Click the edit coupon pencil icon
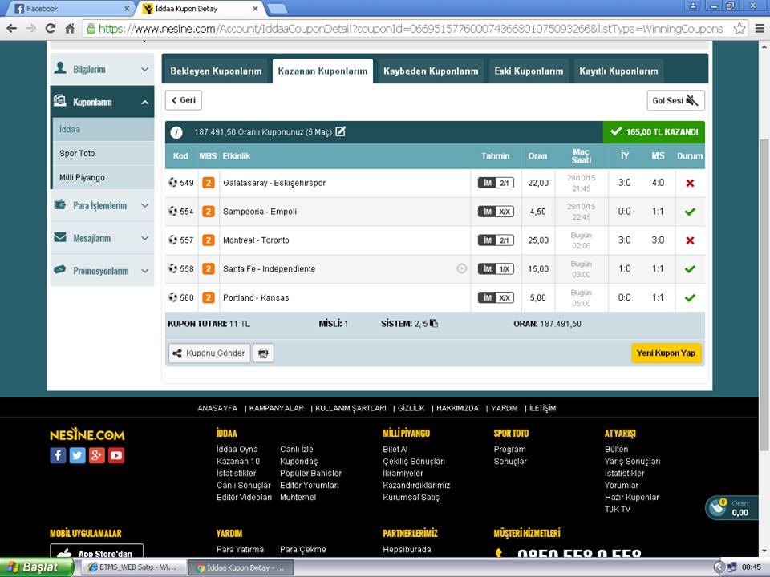This screenshot has width=770, height=577. coord(340,131)
